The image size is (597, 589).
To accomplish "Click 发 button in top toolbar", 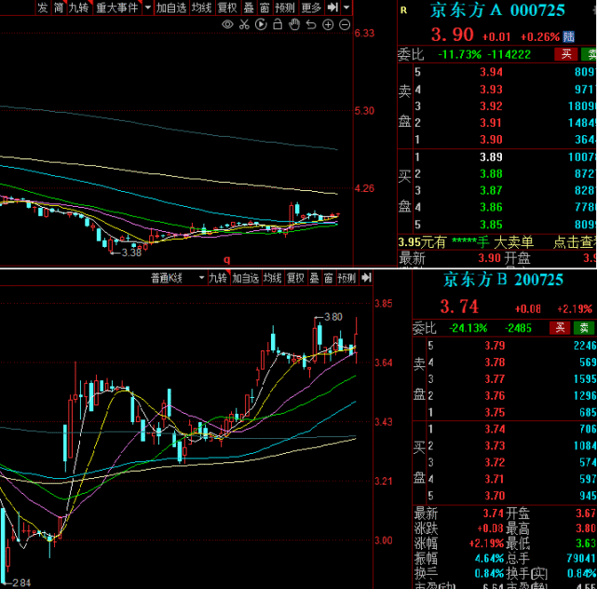I will point(43,7).
